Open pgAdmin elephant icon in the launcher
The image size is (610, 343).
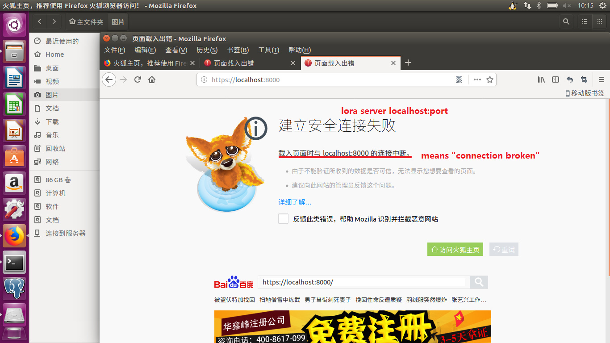click(x=14, y=289)
